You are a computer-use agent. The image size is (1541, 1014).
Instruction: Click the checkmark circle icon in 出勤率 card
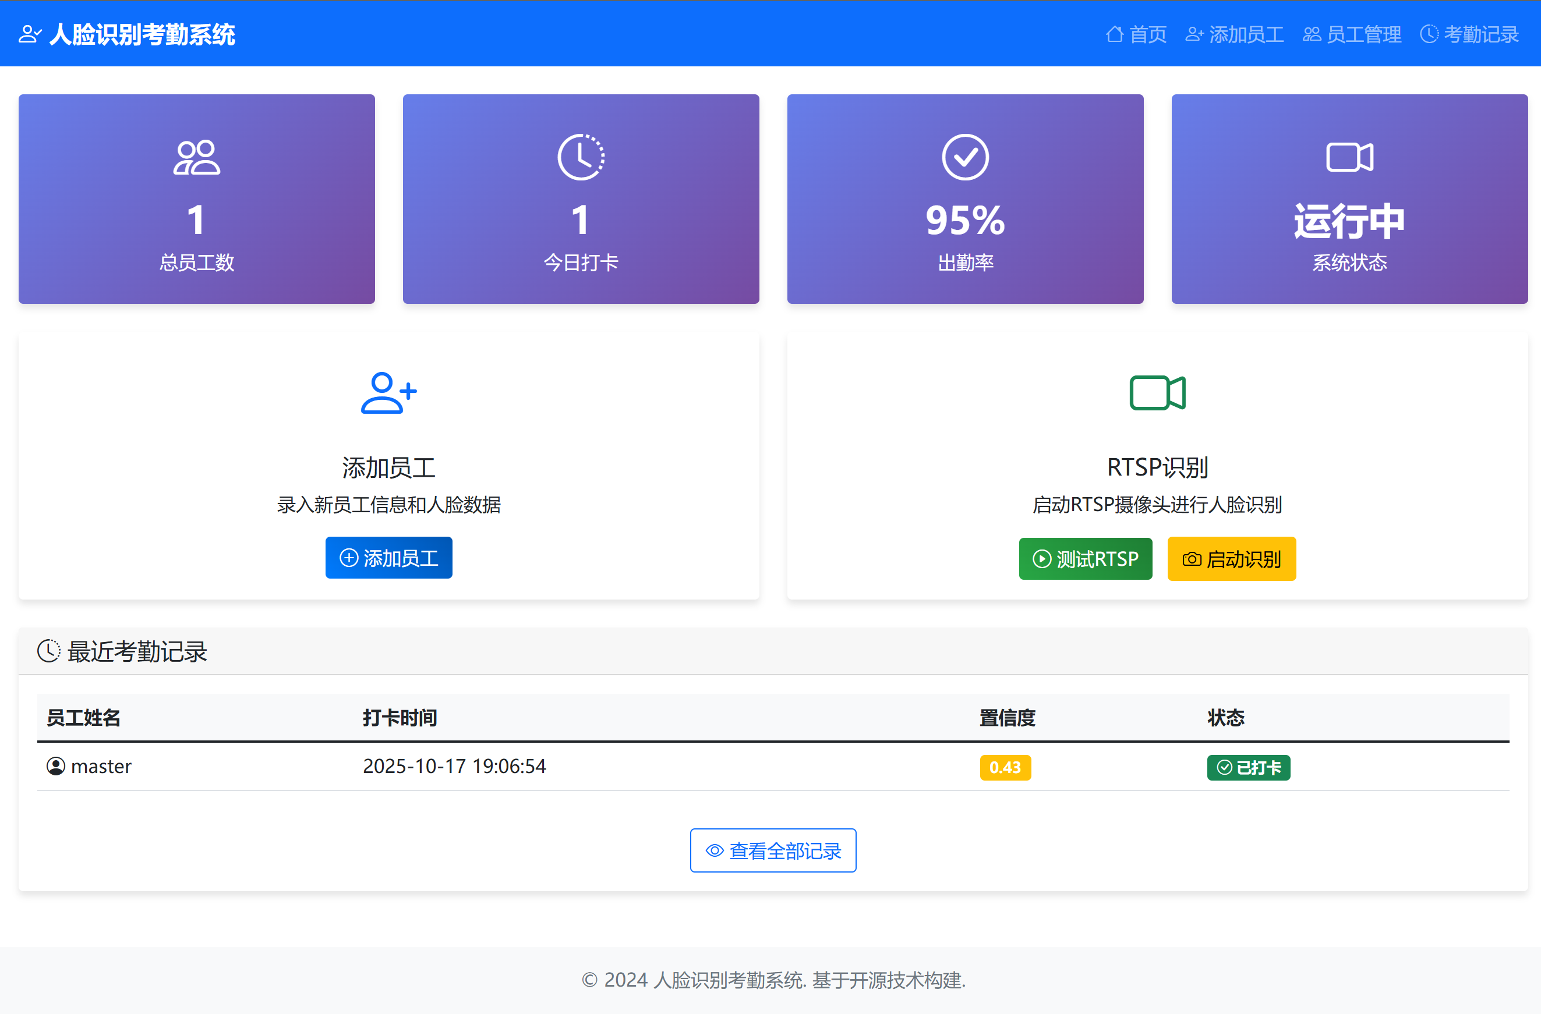pos(965,157)
